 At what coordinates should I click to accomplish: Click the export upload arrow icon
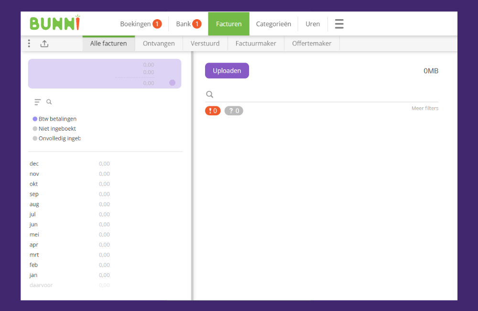(x=44, y=44)
